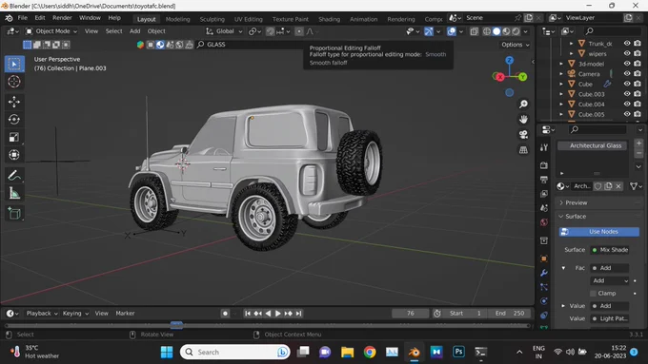Open the Add menu in viewport header
The height and width of the screenshot is (364, 648).
pos(134,31)
